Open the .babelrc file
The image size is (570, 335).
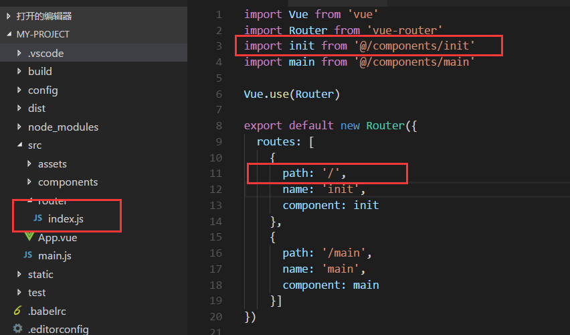47,312
